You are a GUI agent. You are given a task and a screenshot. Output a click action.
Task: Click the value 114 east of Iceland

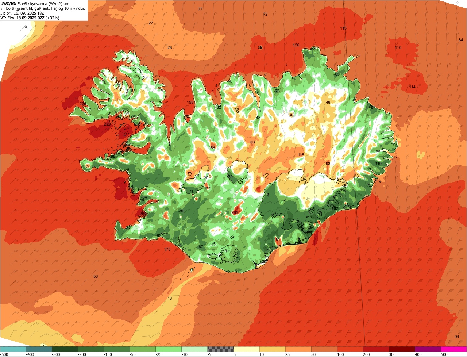coord(412,87)
